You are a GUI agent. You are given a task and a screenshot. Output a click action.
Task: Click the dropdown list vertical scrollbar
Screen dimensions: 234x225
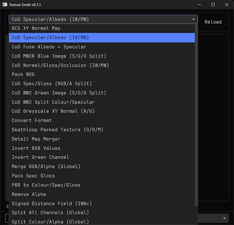[196, 115]
